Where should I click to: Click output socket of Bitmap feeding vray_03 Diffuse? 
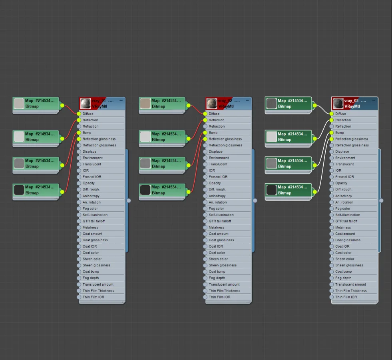[315, 106]
